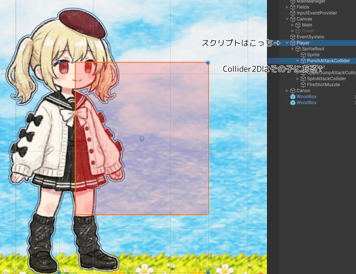Select the Sprite row label

(x=313, y=55)
